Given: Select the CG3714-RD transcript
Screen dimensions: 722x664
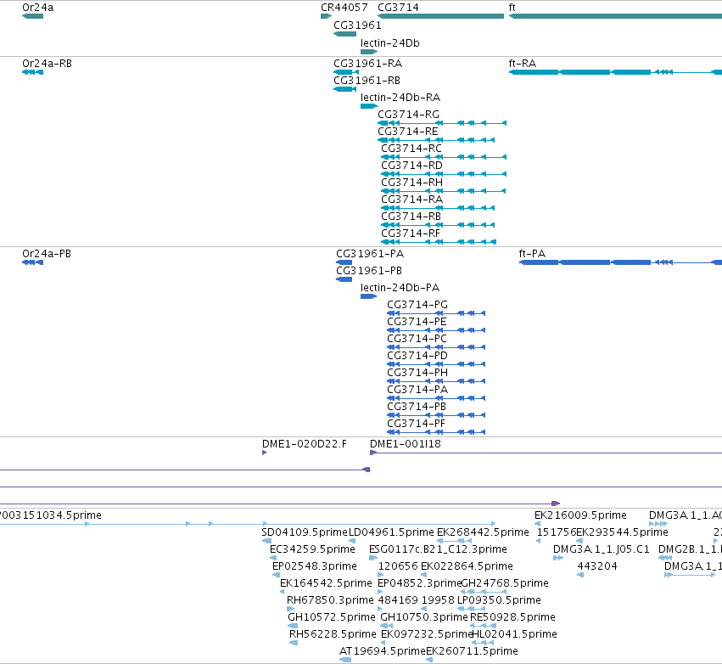Looking at the screenshot, I should (x=444, y=174).
